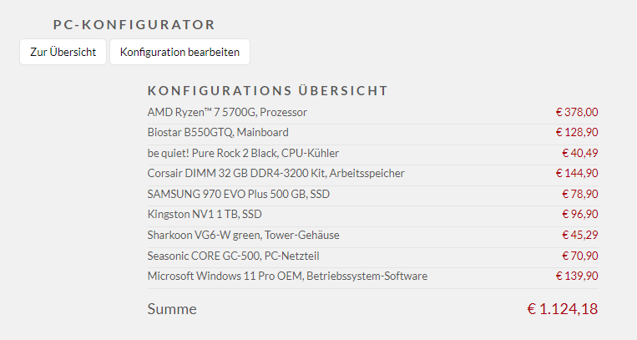Screen dimensions: 637x340
Task: Open Konfiguration bearbeiten
Action: tap(179, 52)
